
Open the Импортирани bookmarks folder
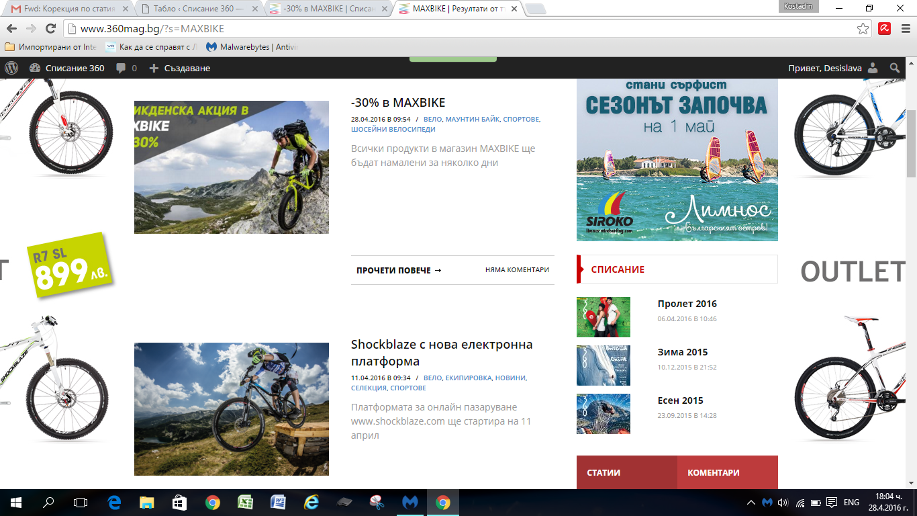(51, 47)
